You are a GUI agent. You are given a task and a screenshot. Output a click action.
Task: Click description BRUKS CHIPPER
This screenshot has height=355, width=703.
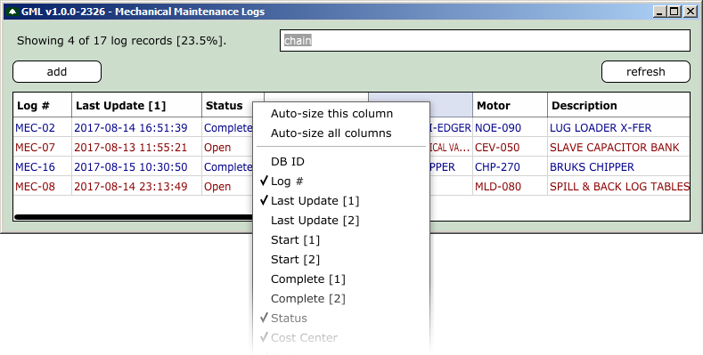pyautogui.click(x=592, y=167)
